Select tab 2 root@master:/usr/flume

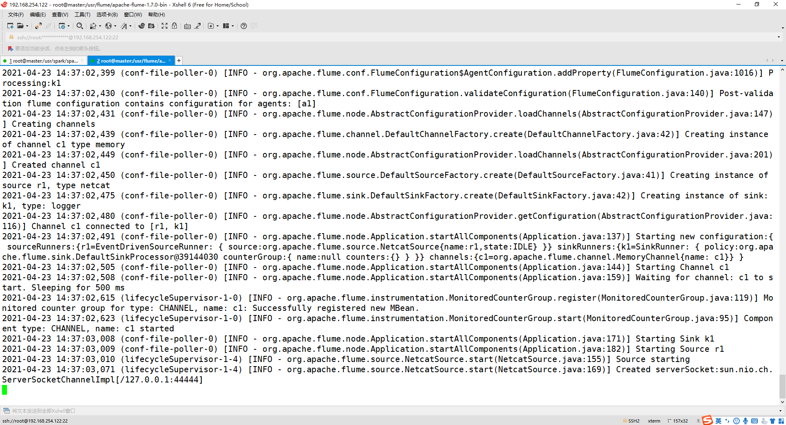click(x=131, y=61)
